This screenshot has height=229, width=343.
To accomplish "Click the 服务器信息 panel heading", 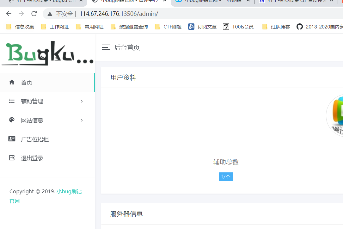I will coord(126,214).
